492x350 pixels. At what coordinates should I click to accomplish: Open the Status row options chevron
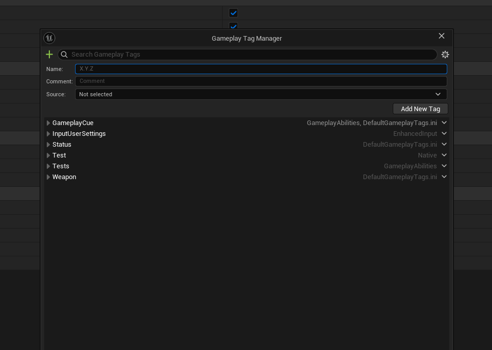[444, 144]
